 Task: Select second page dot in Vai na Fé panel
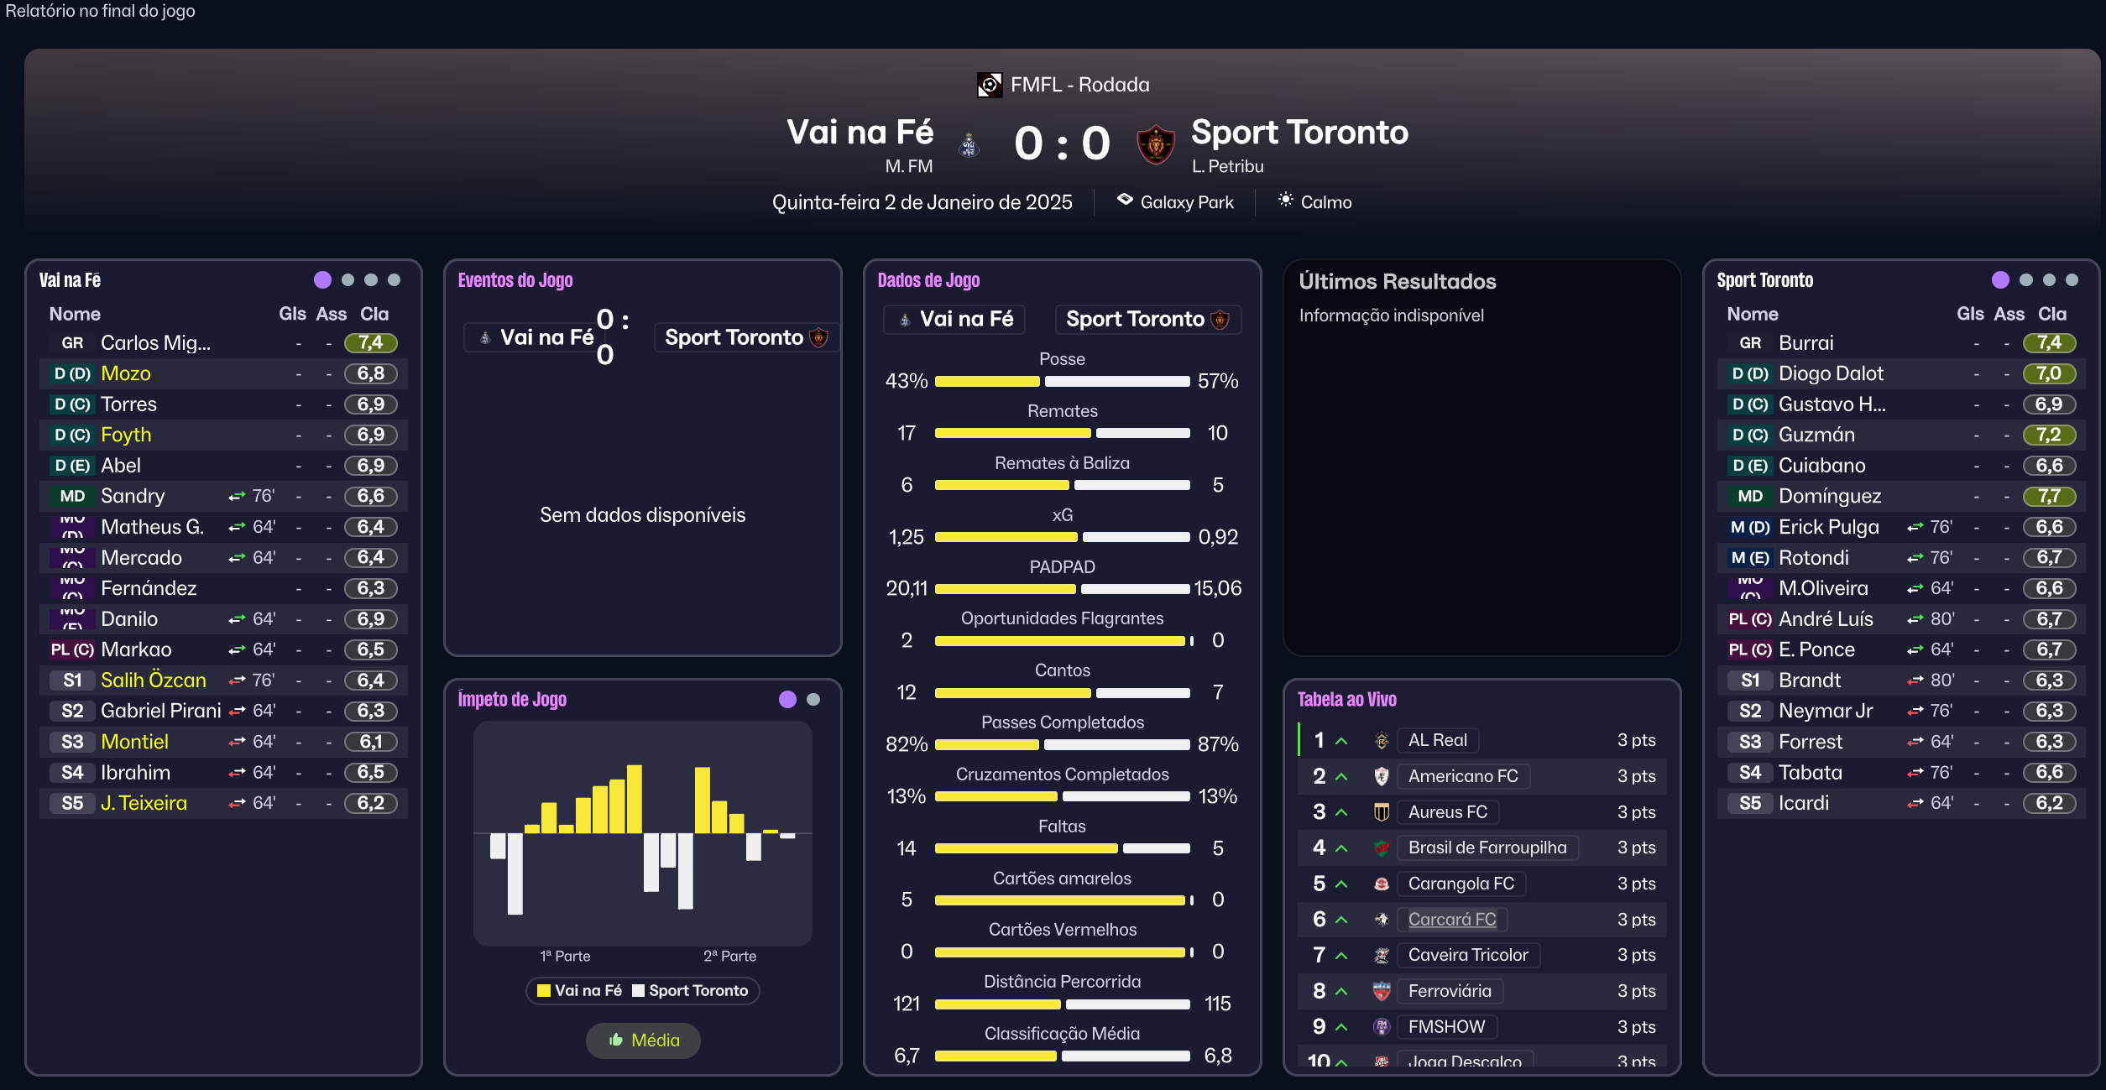[x=348, y=280]
